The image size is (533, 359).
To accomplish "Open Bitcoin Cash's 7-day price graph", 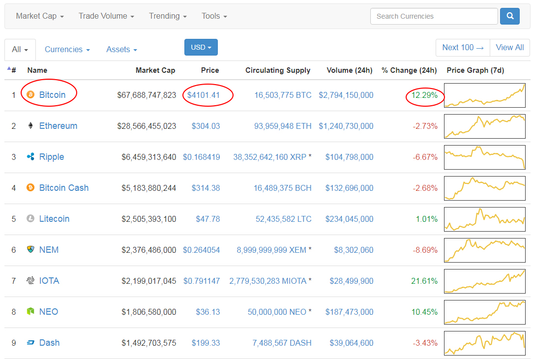I will pyautogui.click(x=485, y=188).
